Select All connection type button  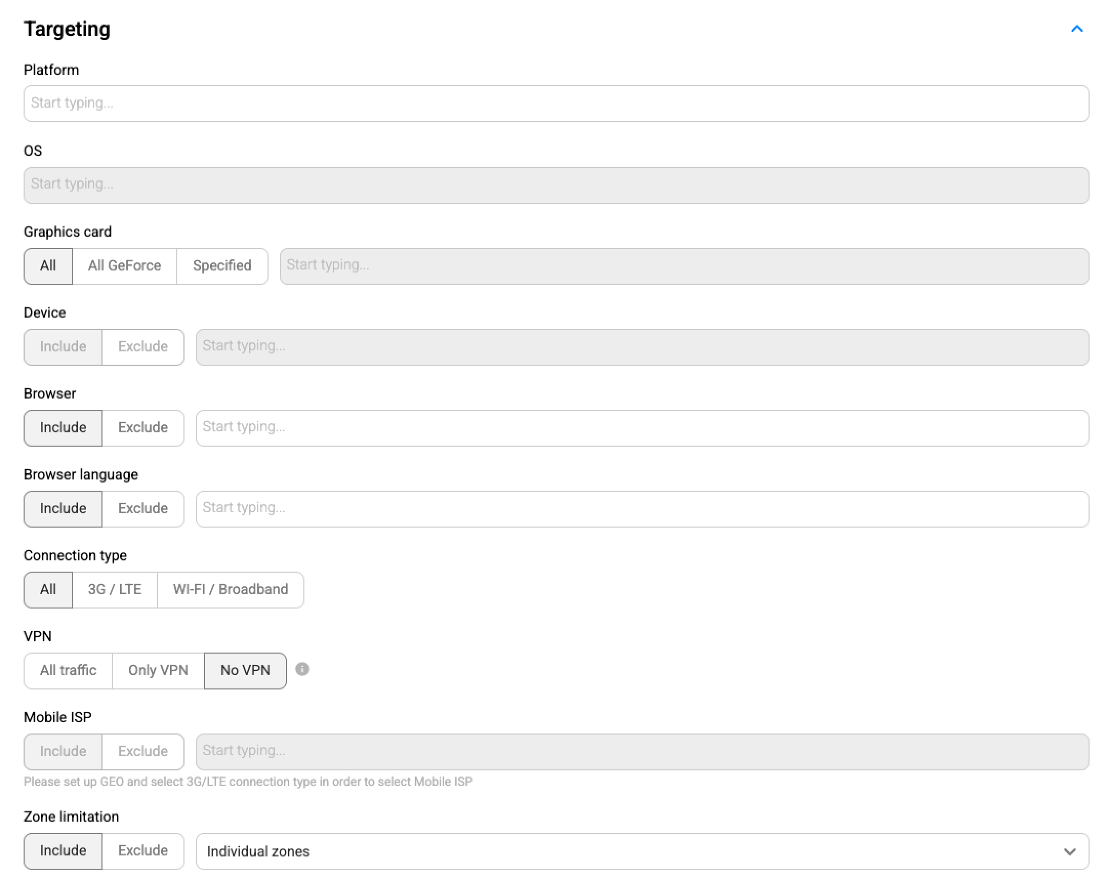48,589
